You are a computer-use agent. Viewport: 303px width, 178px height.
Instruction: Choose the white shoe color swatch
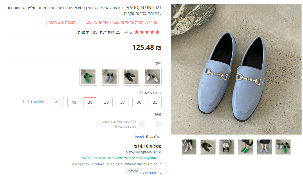[x=152, y=77]
